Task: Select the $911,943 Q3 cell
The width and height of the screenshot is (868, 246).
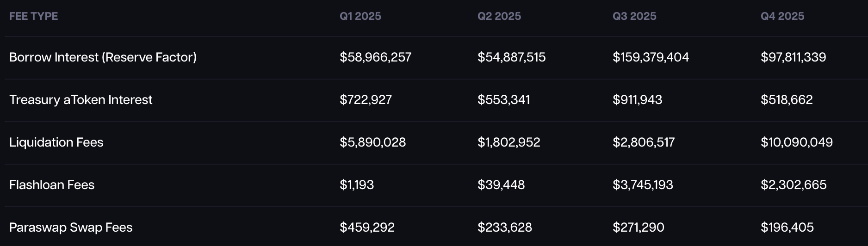Action: pos(637,100)
